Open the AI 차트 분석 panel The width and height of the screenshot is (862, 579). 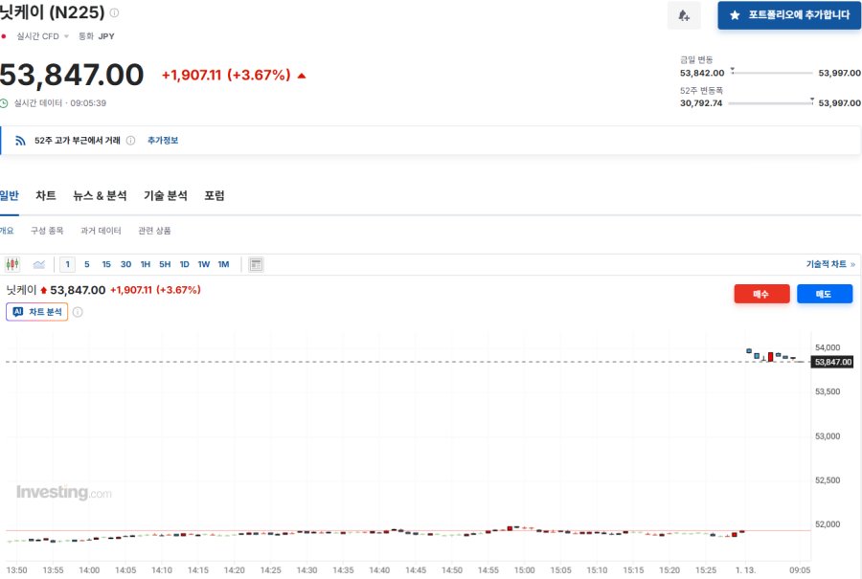pyautogui.click(x=37, y=312)
